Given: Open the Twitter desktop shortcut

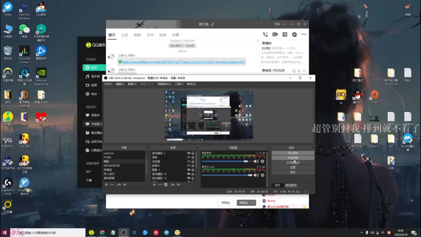Looking at the screenshot, I should (x=8, y=8).
